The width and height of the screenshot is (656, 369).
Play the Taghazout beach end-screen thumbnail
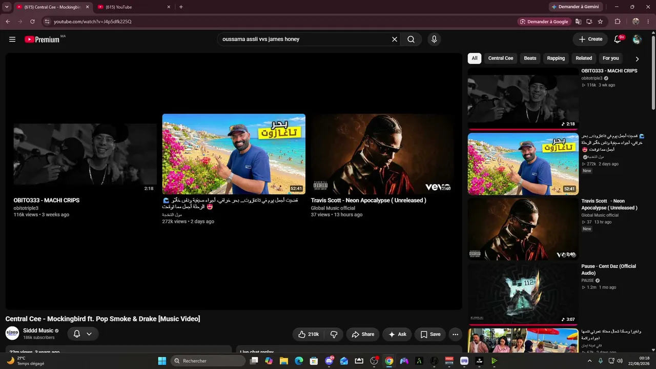234,154
